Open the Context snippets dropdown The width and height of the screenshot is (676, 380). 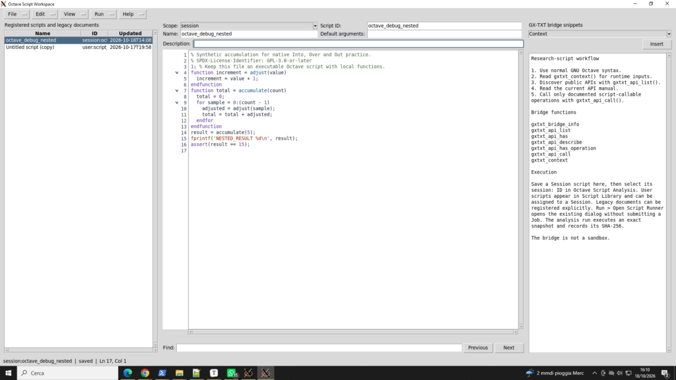(599, 34)
